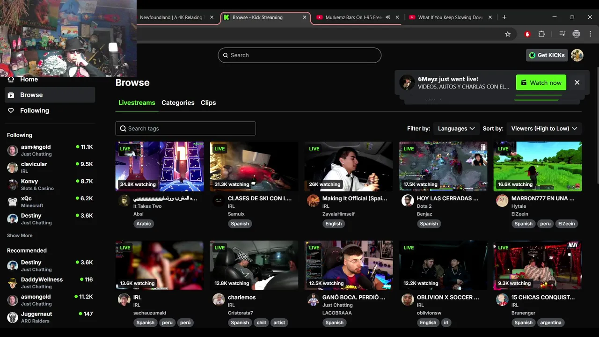Open the It Takes Two stream thumbnail
The height and width of the screenshot is (337, 599).
point(160,167)
